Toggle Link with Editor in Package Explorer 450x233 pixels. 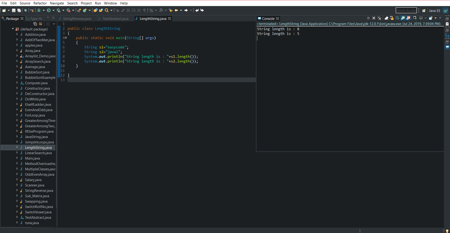pyautogui.click(x=40, y=24)
